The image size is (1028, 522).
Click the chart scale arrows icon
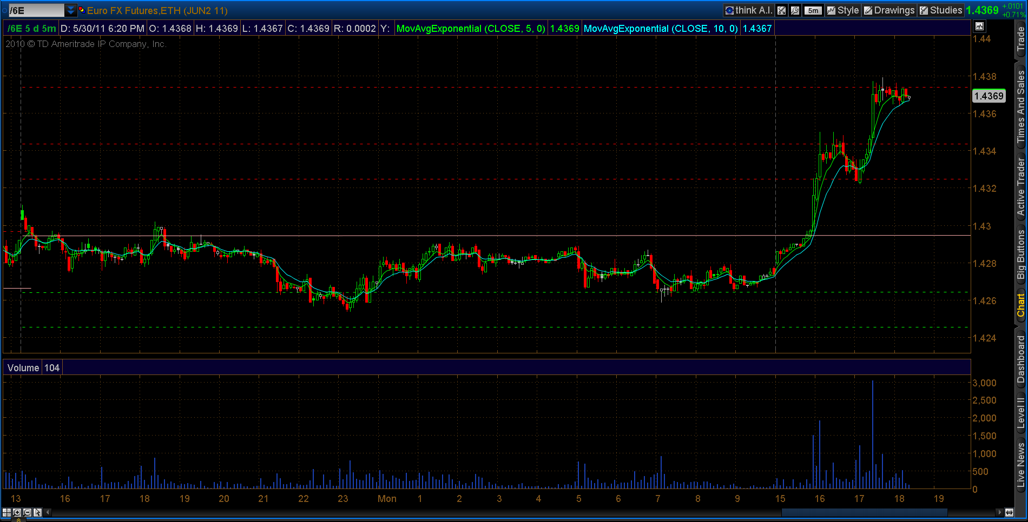[x=781, y=10]
